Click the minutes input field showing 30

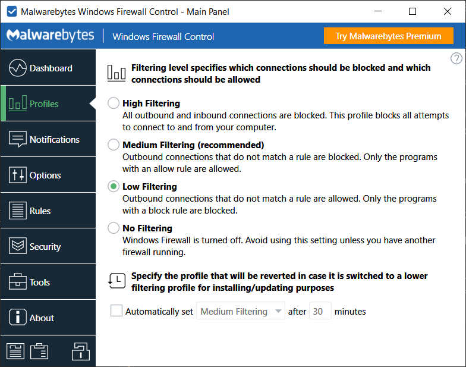coord(320,311)
